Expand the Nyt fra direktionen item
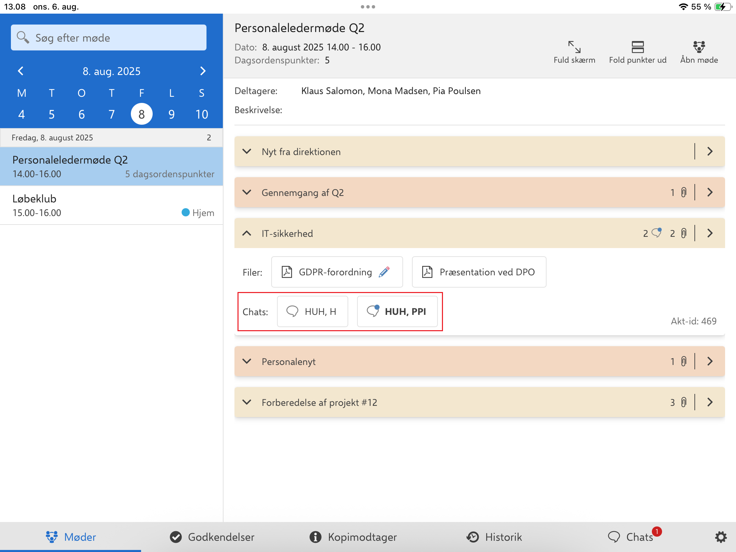Viewport: 736px width, 552px height. 247,152
